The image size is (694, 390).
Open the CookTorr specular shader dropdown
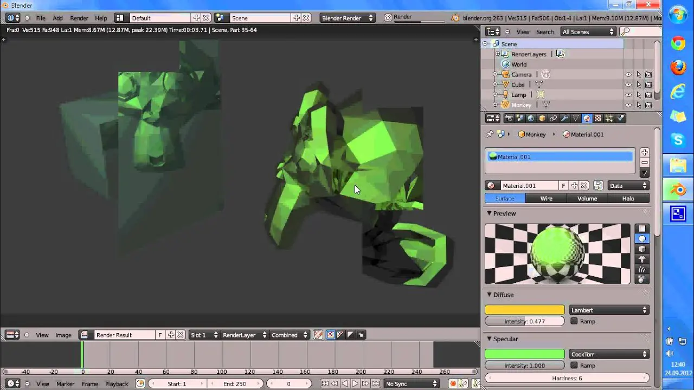tap(609, 354)
